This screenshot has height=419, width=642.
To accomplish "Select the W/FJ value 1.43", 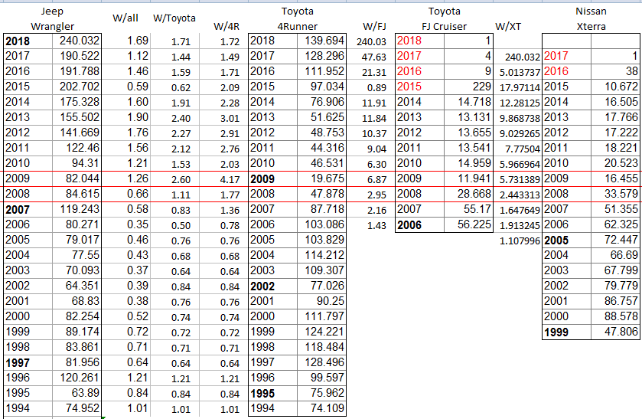I will point(376,225).
